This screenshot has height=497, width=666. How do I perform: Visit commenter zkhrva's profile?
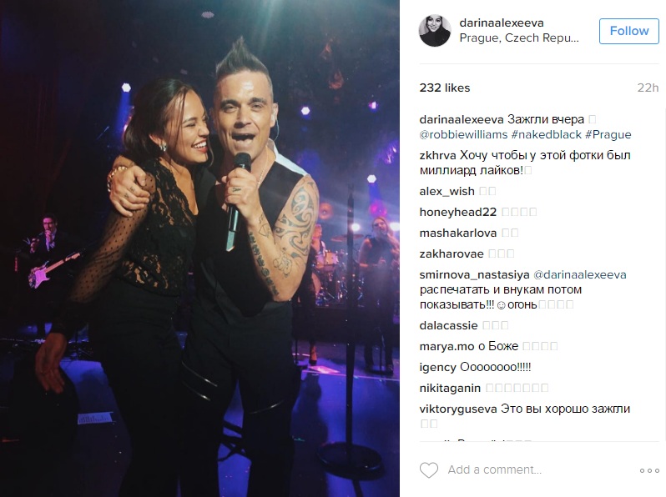pyautogui.click(x=438, y=155)
